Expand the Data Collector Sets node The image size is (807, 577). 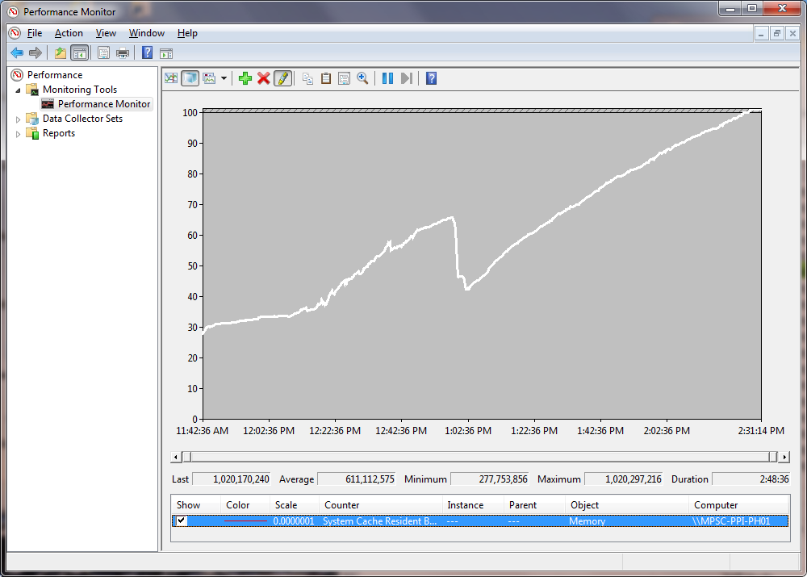coord(19,119)
